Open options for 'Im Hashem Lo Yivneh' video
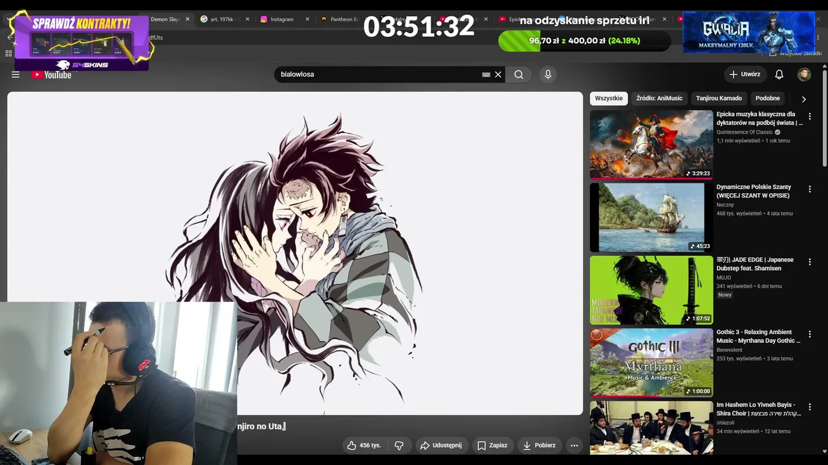Viewport: 828px width, 465px height. (x=809, y=407)
